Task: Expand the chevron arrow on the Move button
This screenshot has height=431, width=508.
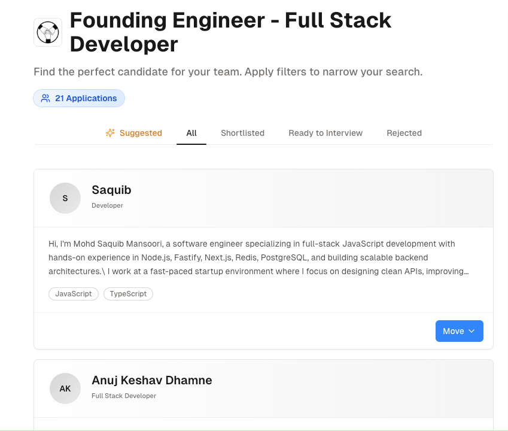Action: coord(472,331)
